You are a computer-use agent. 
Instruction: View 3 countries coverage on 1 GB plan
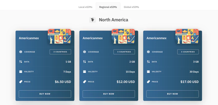tap(60, 52)
